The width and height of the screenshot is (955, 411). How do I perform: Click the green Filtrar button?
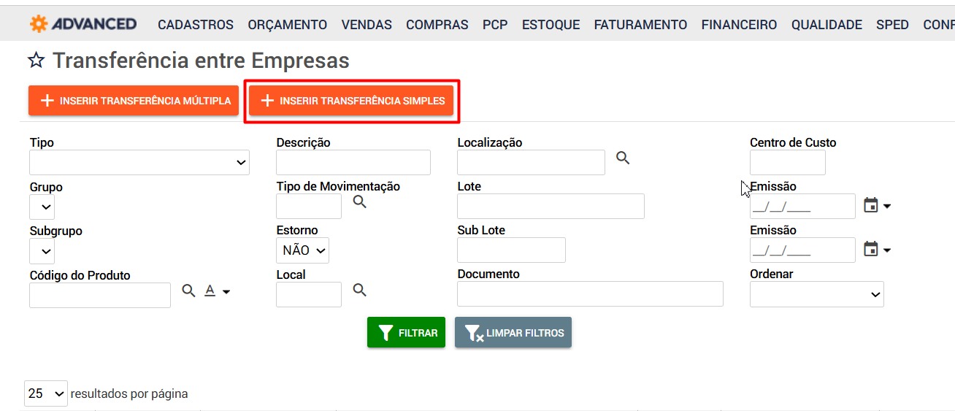pos(406,332)
